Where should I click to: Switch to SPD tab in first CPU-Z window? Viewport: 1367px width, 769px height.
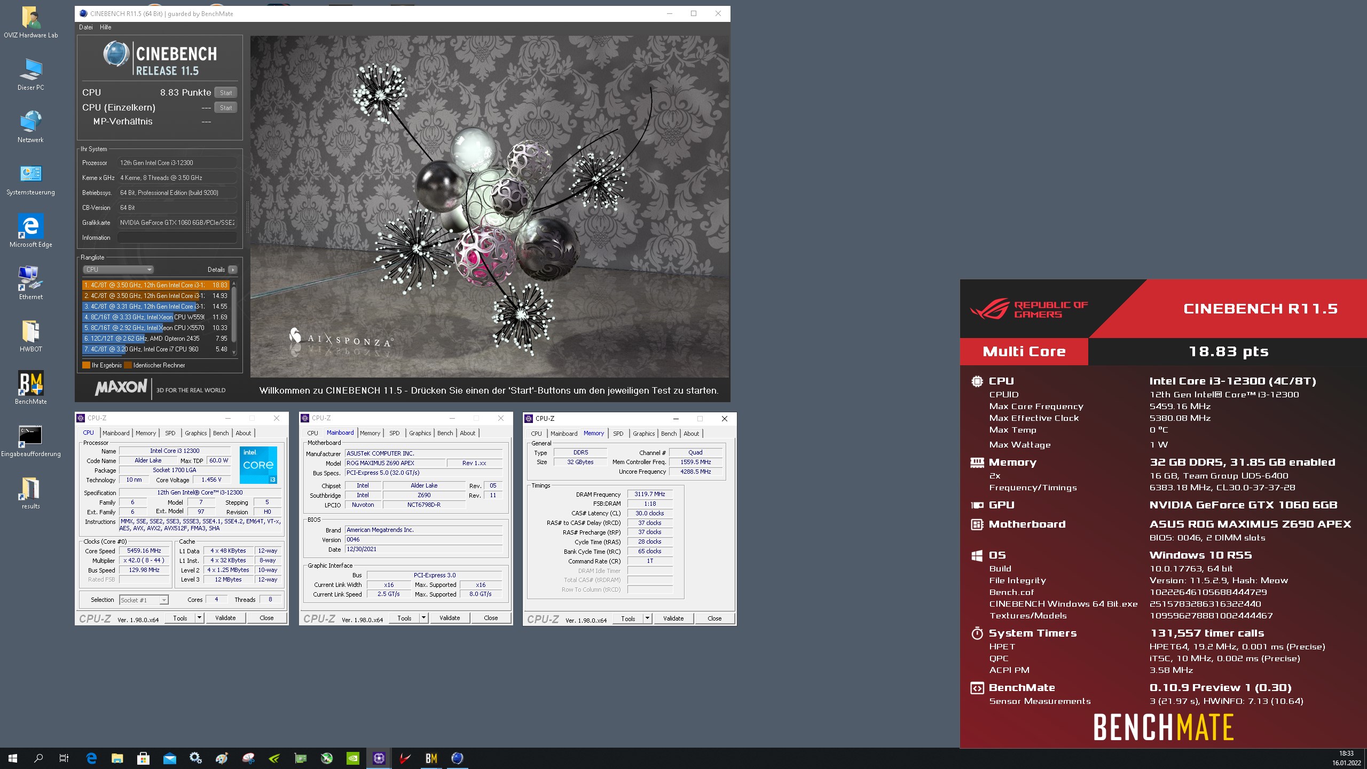(170, 433)
